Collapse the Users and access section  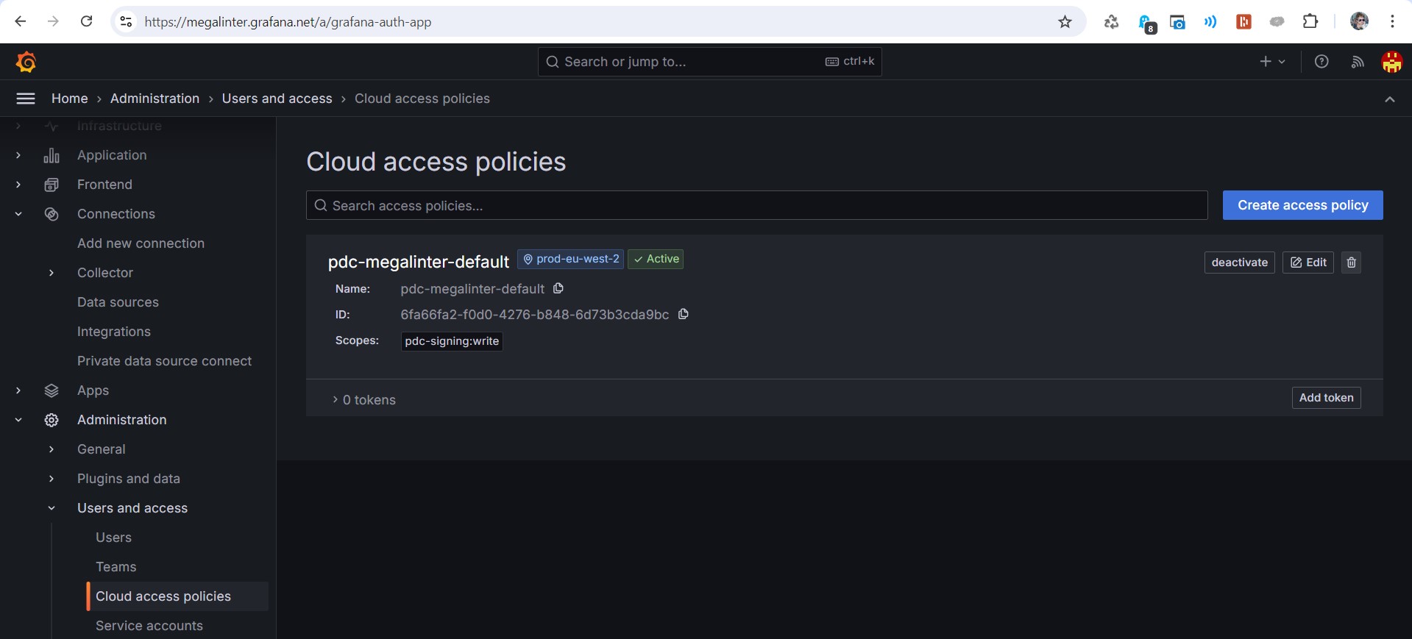(x=52, y=508)
